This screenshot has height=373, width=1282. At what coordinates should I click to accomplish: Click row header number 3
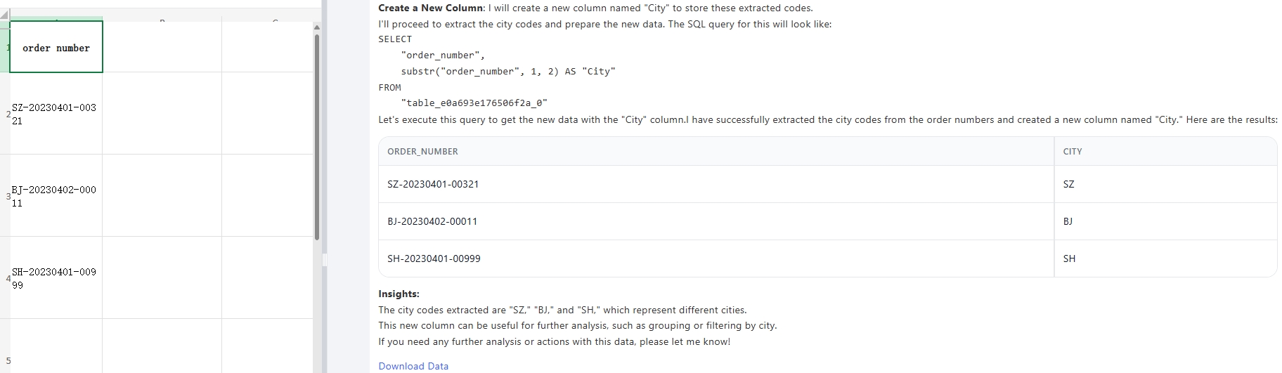pos(5,196)
